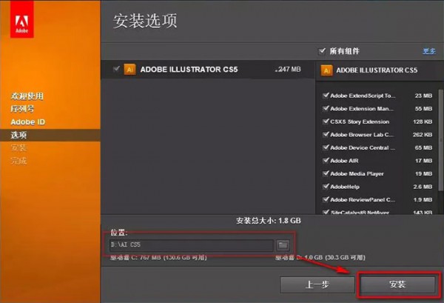This screenshot has width=444, height=303.
Task: Toggle the ADOBE ILLUSTRATOR CS5 product checkbox
Action: 116,69
